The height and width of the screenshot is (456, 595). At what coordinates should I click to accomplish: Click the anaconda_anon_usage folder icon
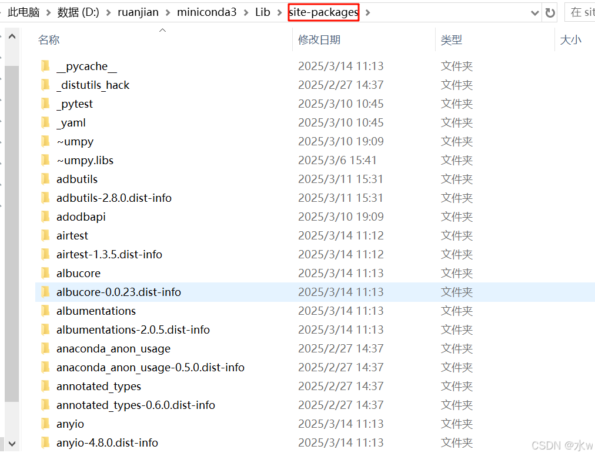coord(45,348)
